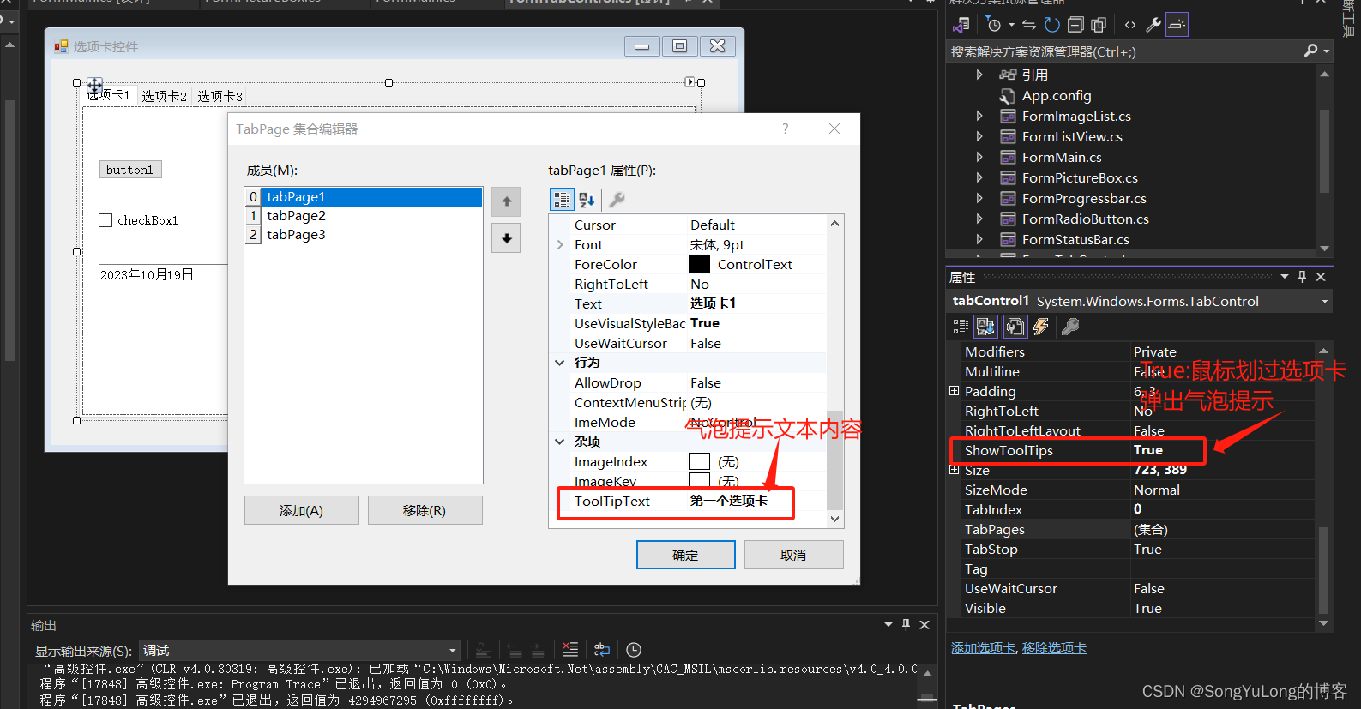1361x709 pixels.
Task: Collapse the 杂项 category in property grid
Action: click(560, 442)
